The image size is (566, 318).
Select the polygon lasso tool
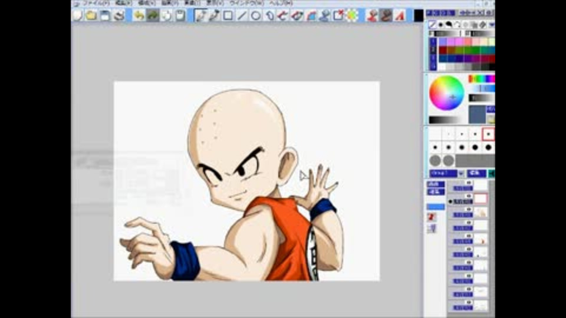(269, 15)
